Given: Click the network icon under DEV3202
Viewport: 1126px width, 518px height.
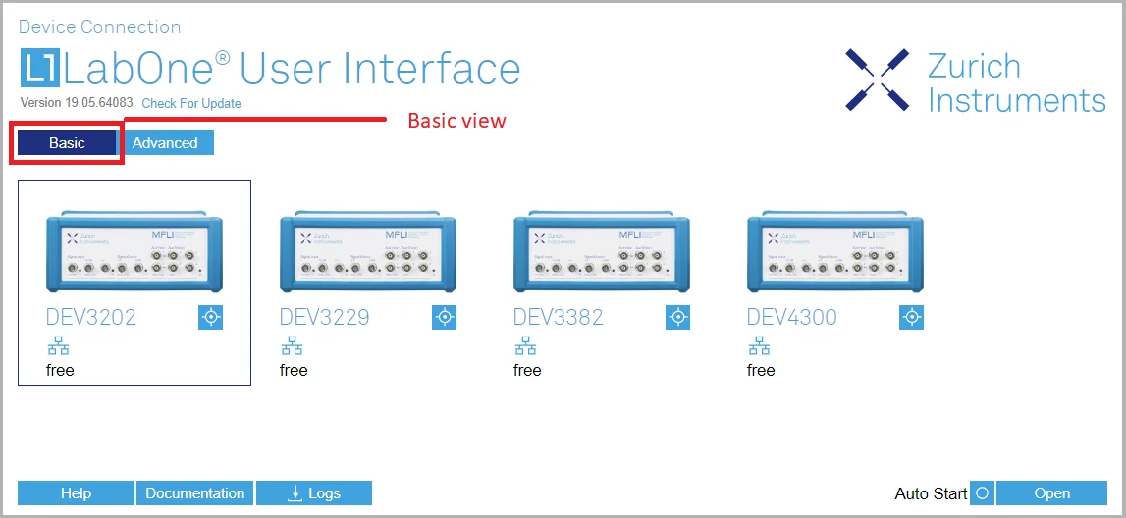Looking at the screenshot, I should [58, 347].
